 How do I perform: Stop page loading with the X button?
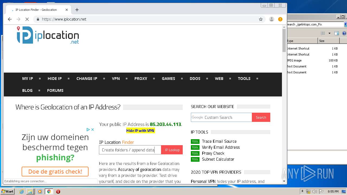27,19
